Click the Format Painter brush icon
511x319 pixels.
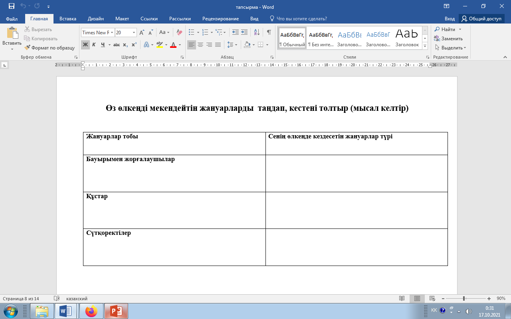click(28, 48)
